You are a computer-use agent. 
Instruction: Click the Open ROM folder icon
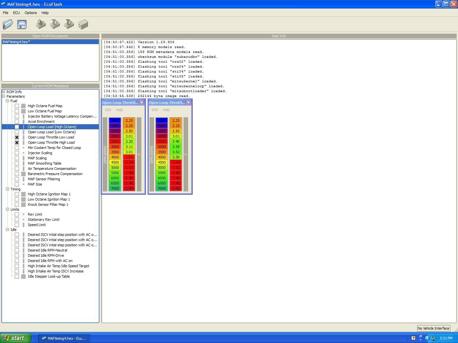pos(8,24)
